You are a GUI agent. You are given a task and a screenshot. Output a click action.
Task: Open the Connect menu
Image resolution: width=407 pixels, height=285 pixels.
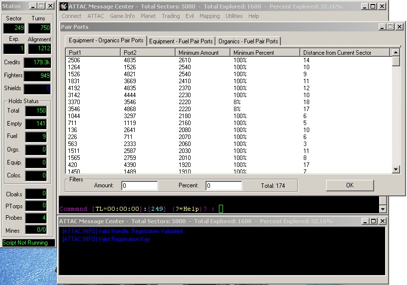71,16
